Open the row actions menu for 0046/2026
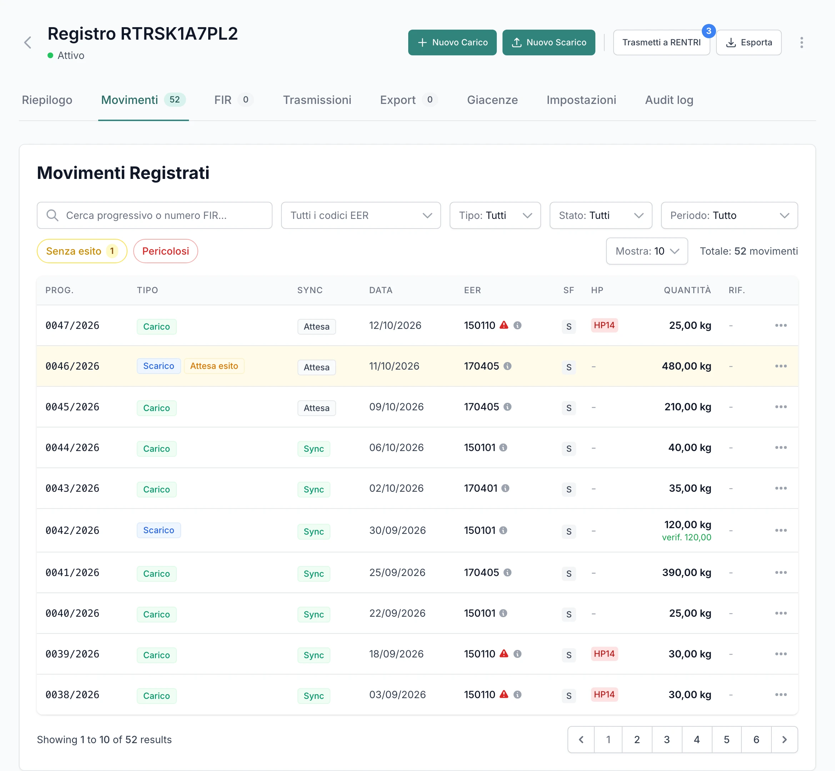Viewport: 835px width, 771px height. (781, 366)
